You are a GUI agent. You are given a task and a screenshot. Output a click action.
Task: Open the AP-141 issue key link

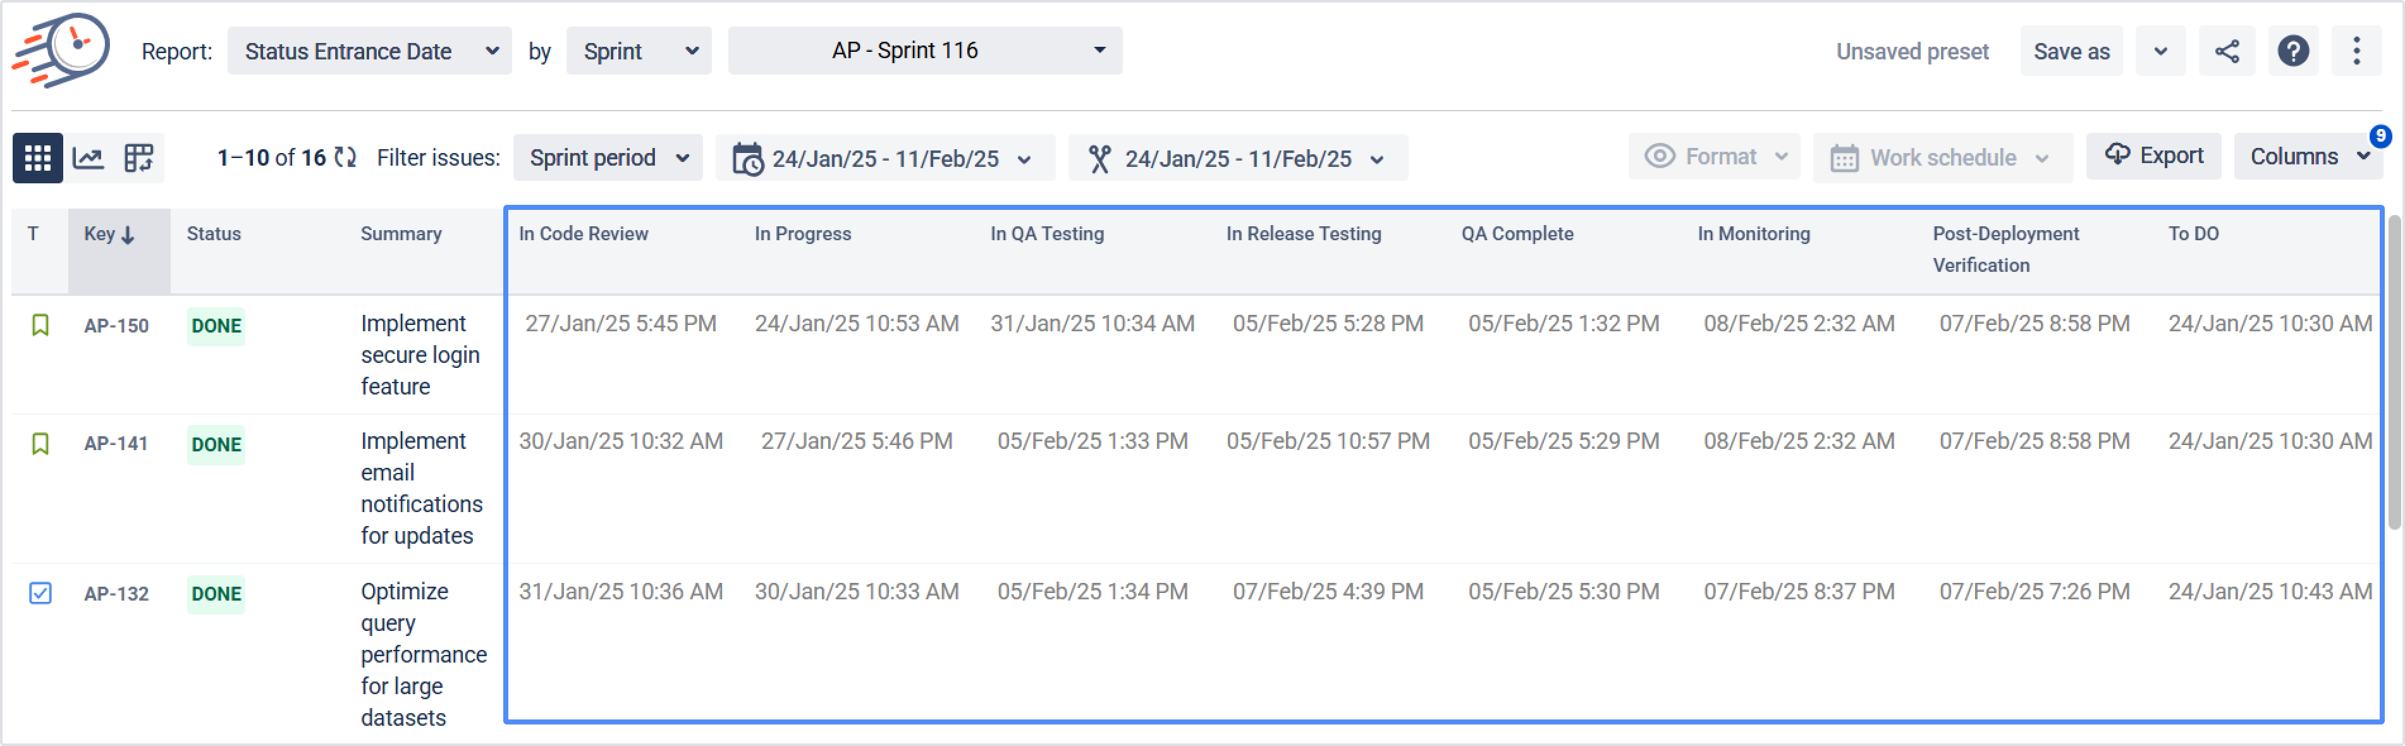point(116,444)
